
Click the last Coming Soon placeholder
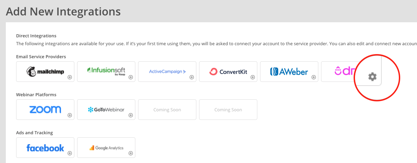pos(228,110)
